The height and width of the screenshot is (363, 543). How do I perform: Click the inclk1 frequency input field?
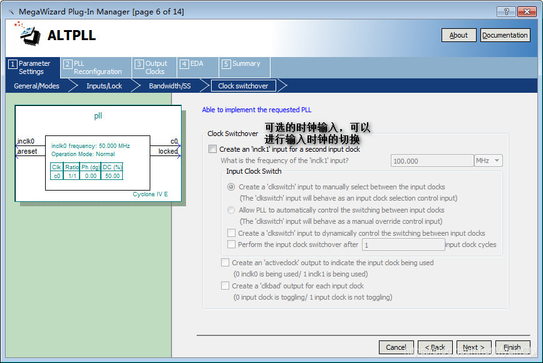432,161
